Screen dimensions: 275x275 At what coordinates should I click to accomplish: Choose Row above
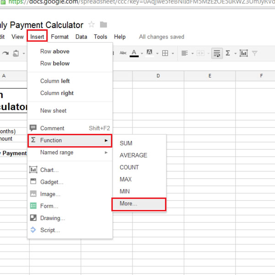[x=70, y=51]
